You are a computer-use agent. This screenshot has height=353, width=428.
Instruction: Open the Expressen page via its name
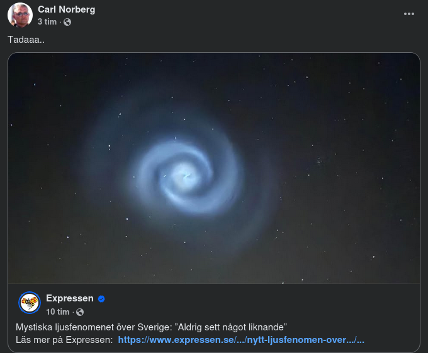click(x=70, y=298)
